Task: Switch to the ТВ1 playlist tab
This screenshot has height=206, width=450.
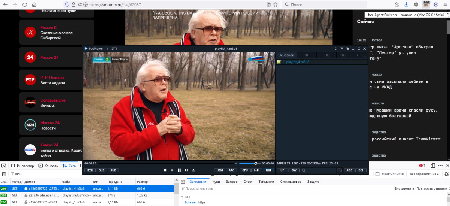Action: point(307,55)
